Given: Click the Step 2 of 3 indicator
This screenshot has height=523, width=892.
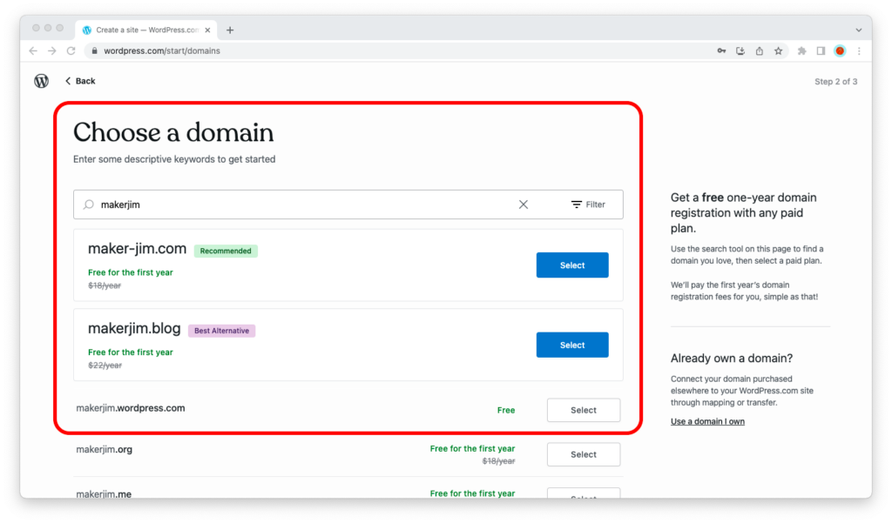Looking at the screenshot, I should [835, 82].
